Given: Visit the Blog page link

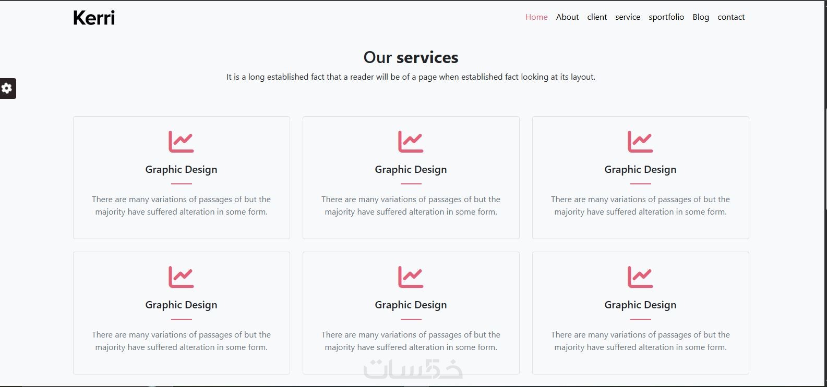Looking at the screenshot, I should coord(701,17).
